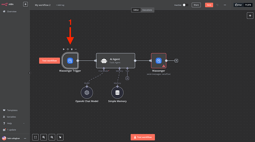Open workflow history clock icon
This screenshot has height=142, width=255.
tap(217, 5)
